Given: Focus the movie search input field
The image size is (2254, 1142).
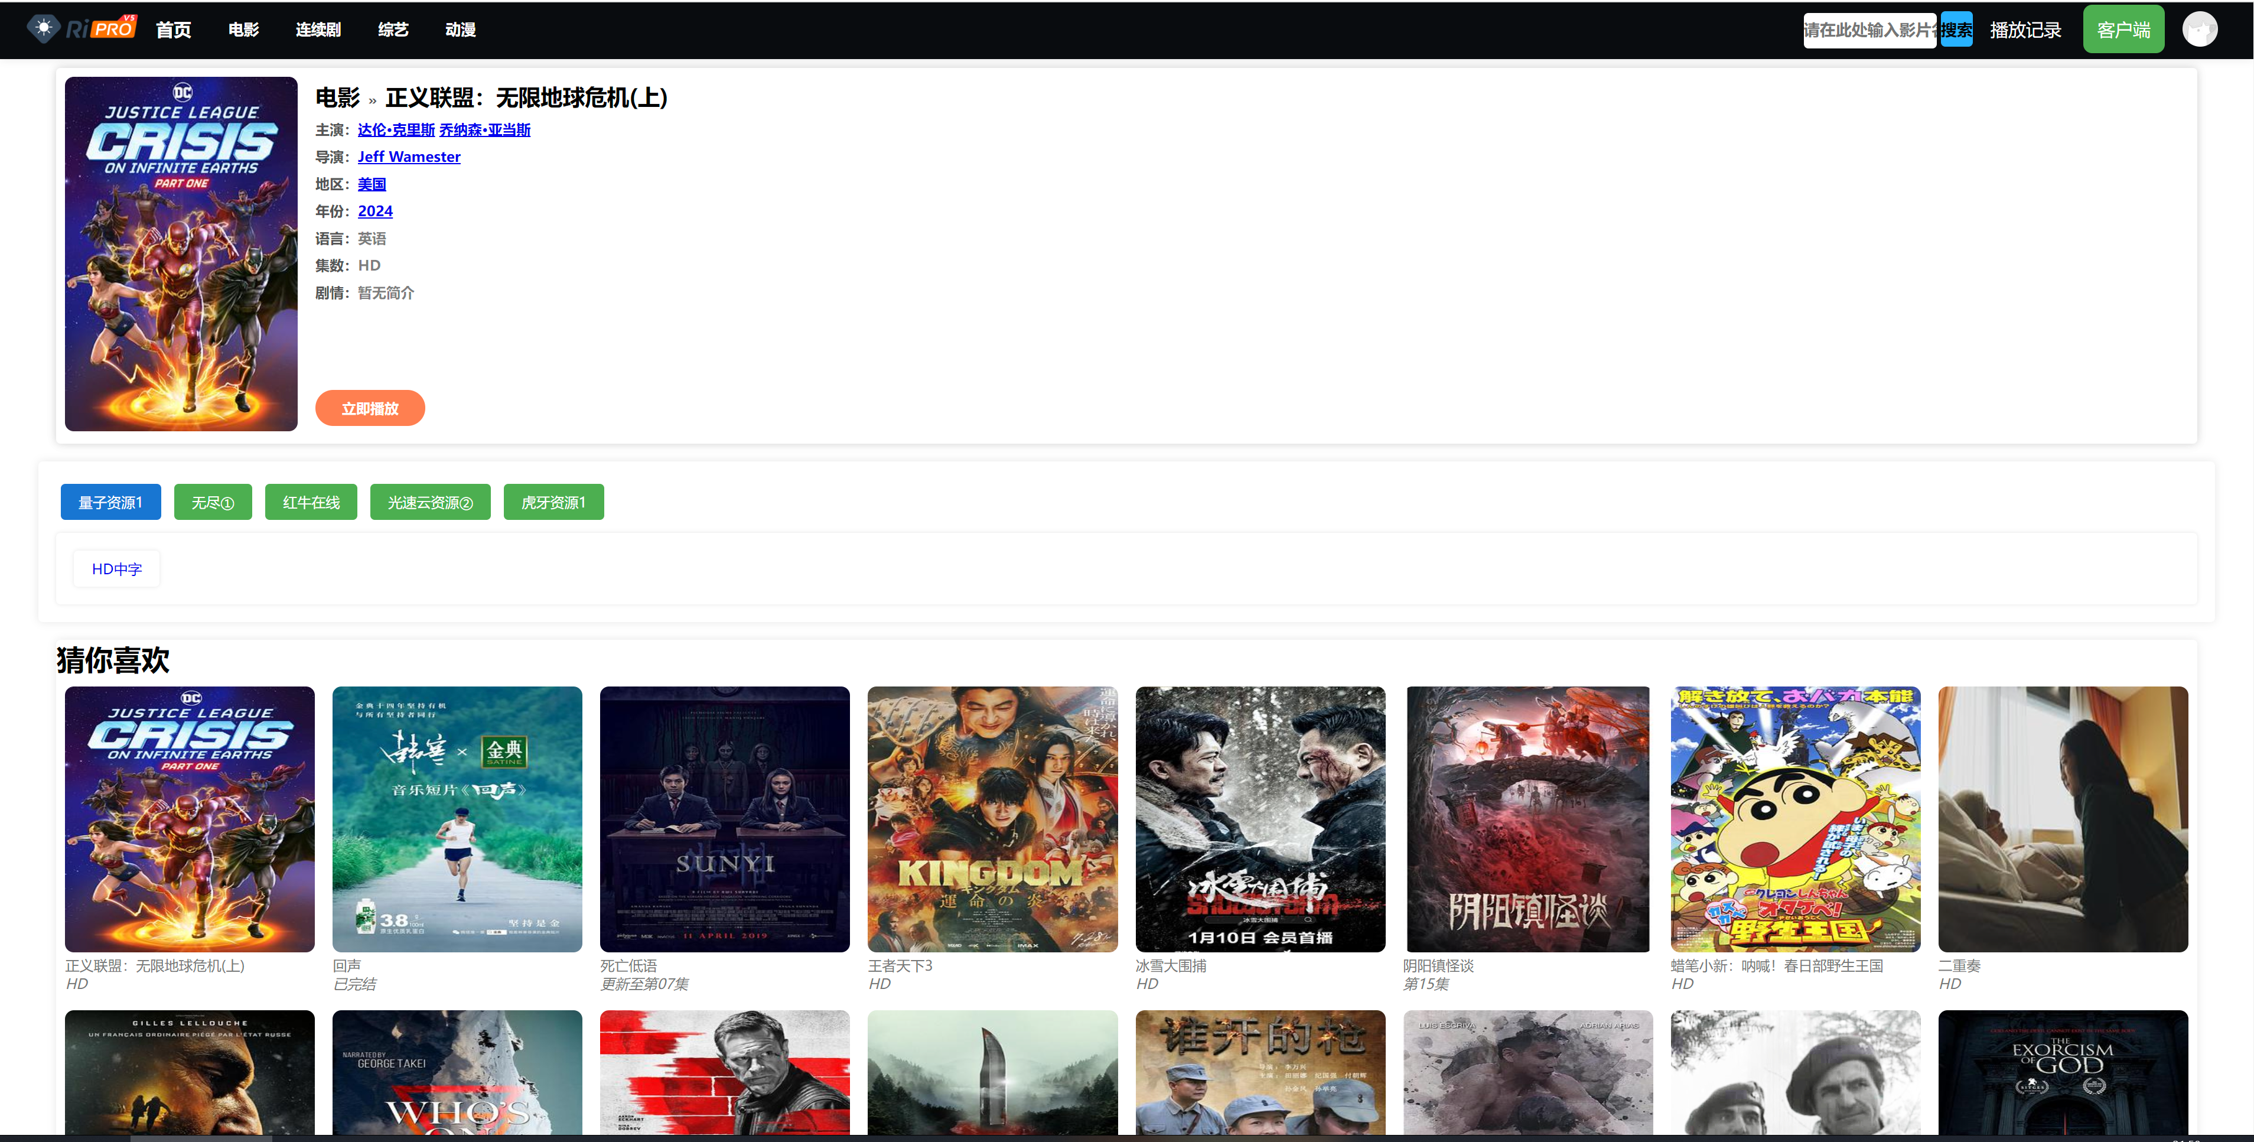Looking at the screenshot, I should [1869, 30].
